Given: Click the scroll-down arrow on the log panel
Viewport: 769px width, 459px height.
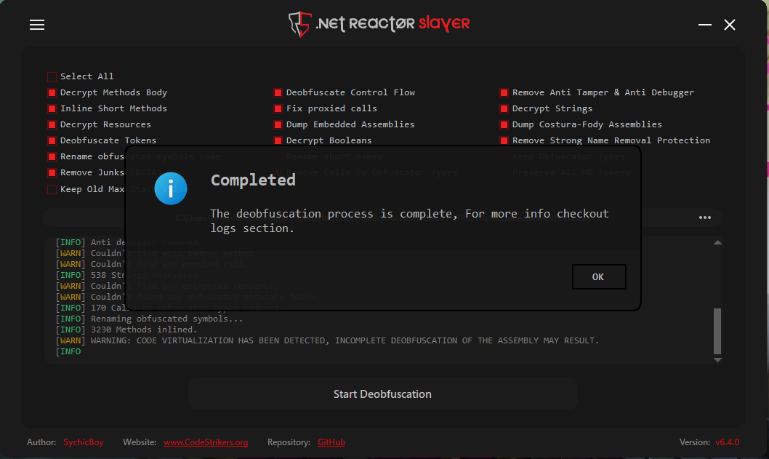Looking at the screenshot, I should (x=717, y=359).
